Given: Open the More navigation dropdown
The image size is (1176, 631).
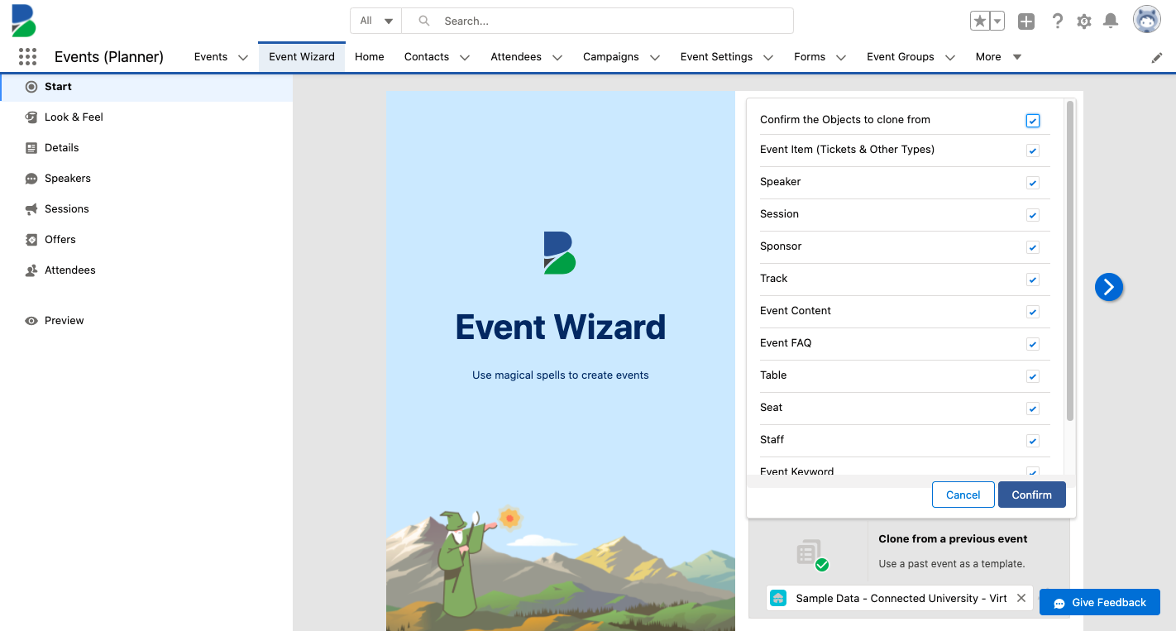Looking at the screenshot, I should 998,57.
